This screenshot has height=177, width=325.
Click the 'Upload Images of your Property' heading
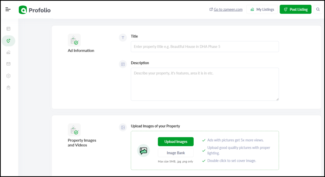[156, 126]
